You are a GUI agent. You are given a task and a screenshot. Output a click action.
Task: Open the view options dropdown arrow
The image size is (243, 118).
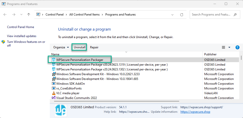pyautogui.click(x=229, y=47)
